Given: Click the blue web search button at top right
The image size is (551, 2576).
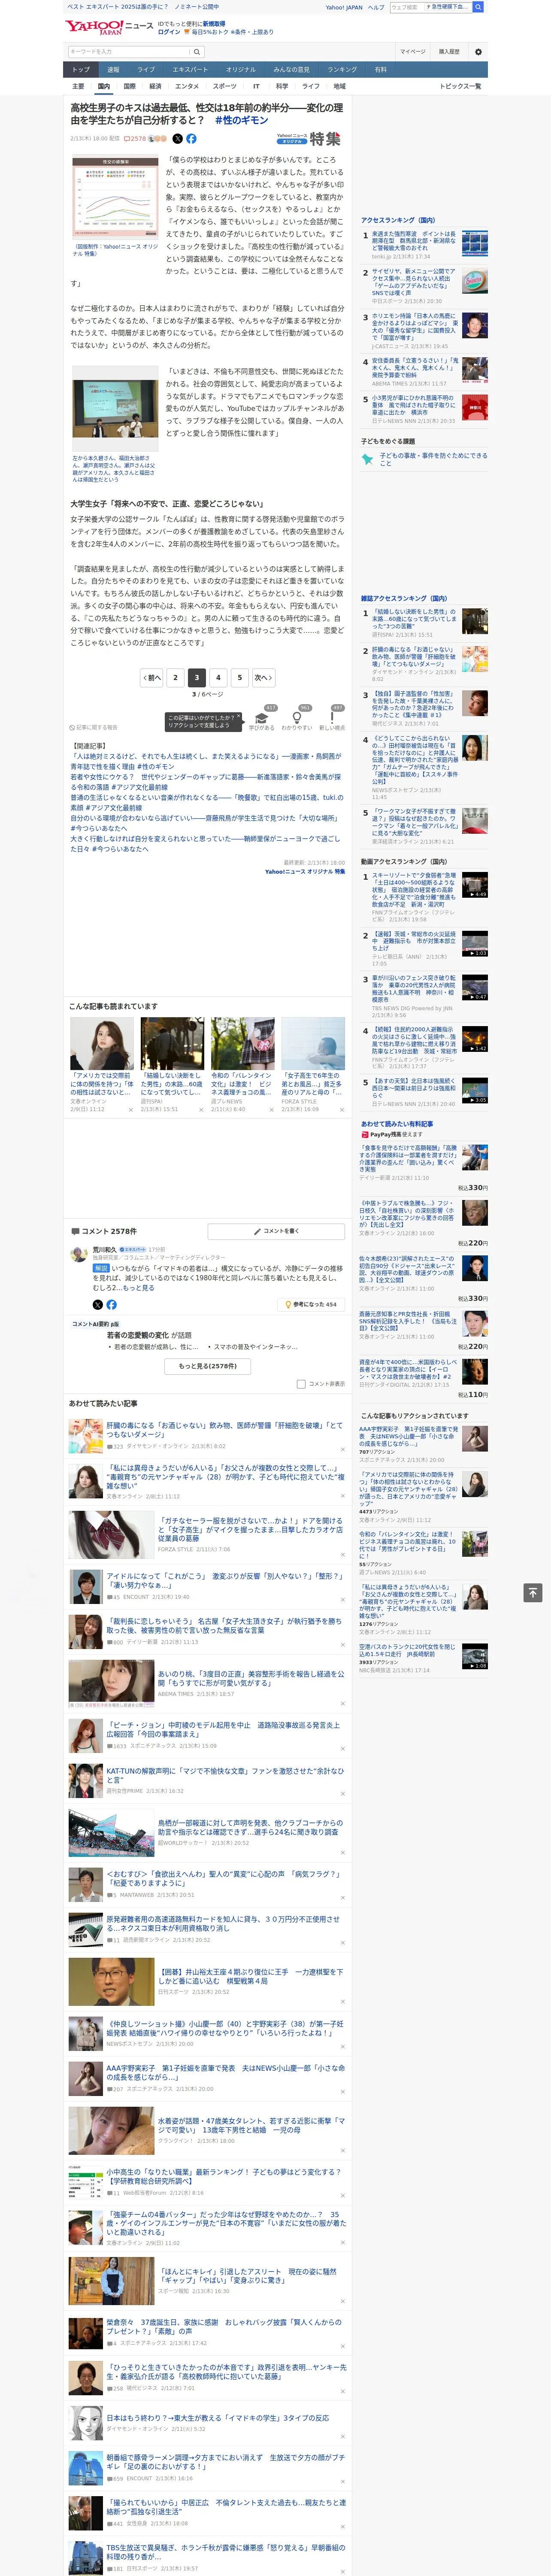Looking at the screenshot, I should (478, 7).
